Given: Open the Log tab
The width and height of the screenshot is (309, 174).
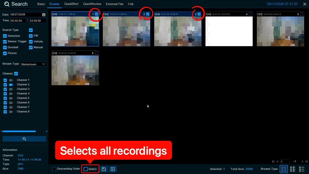Looking at the screenshot, I should [130, 4].
